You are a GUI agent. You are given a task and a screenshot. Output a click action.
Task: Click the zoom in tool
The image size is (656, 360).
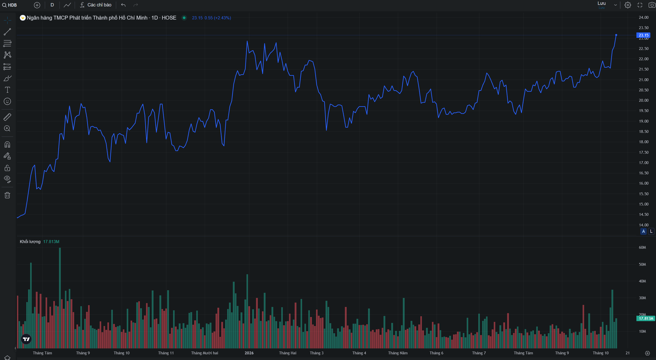(7, 128)
